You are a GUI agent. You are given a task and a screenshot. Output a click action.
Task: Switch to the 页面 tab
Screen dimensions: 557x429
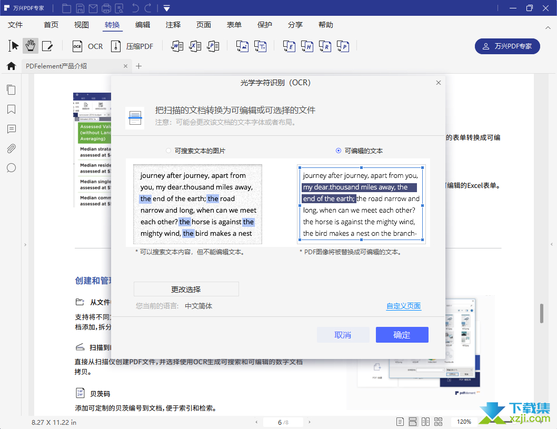[204, 25]
